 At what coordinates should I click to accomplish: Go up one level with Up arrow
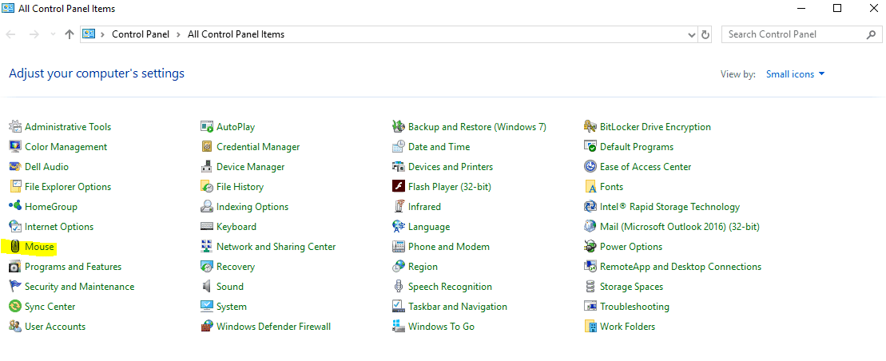coord(69,34)
